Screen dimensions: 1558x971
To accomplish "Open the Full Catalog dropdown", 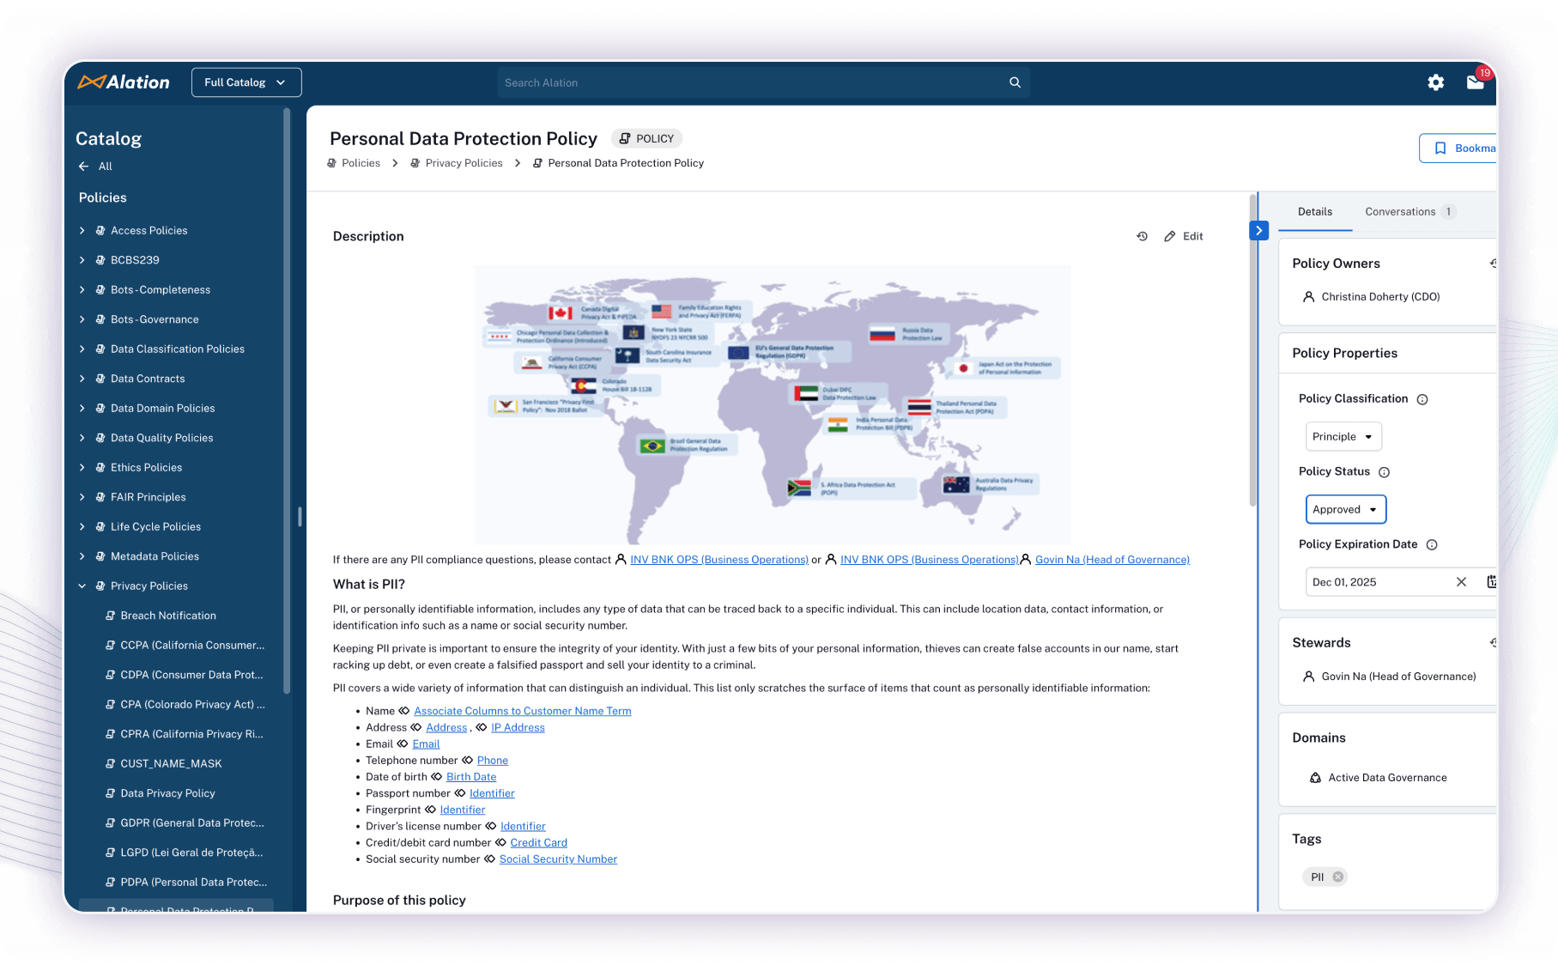I will tap(246, 82).
